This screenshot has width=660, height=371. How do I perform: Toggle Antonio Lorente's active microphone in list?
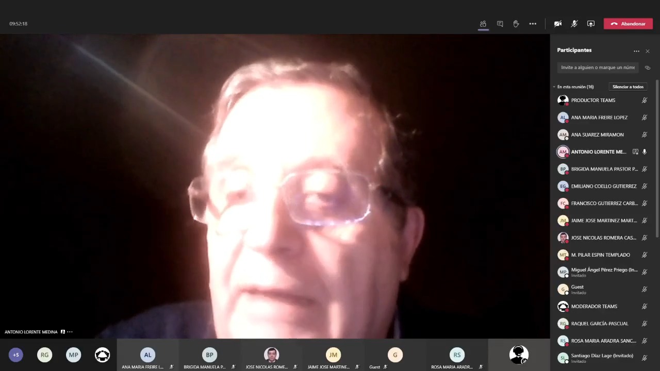644,152
